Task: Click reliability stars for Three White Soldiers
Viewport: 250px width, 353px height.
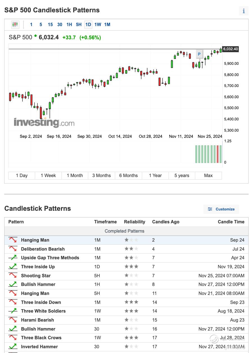Action: (x=131, y=311)
